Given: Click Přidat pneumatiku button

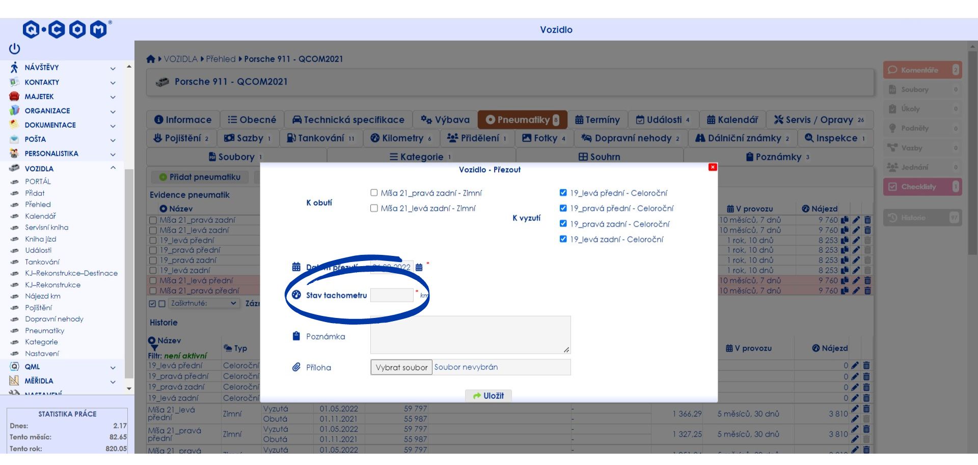Looking at the screenshot, I should (x=200, y=177).
